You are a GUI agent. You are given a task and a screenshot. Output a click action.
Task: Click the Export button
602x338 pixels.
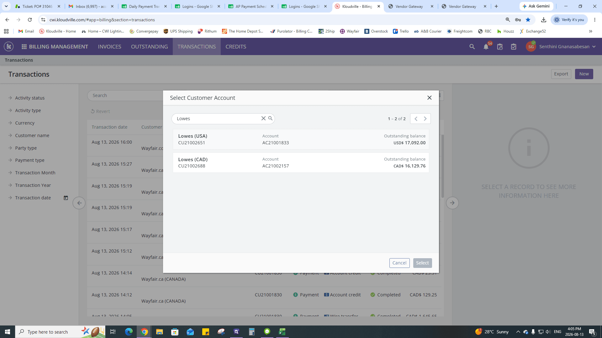(x=561, y=74)
